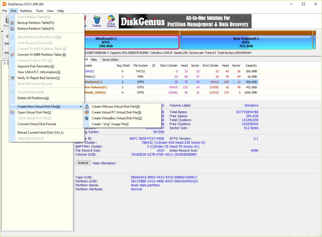Click the 'Basic data partition' name value

coord(145,185)
